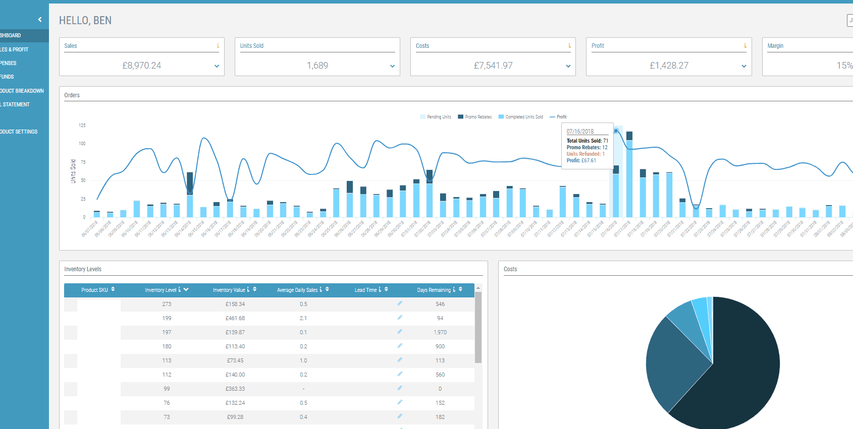853x429 pixels.
Task: Click the Average Daily Sales info icon
Action: click(x=321, y=290)
